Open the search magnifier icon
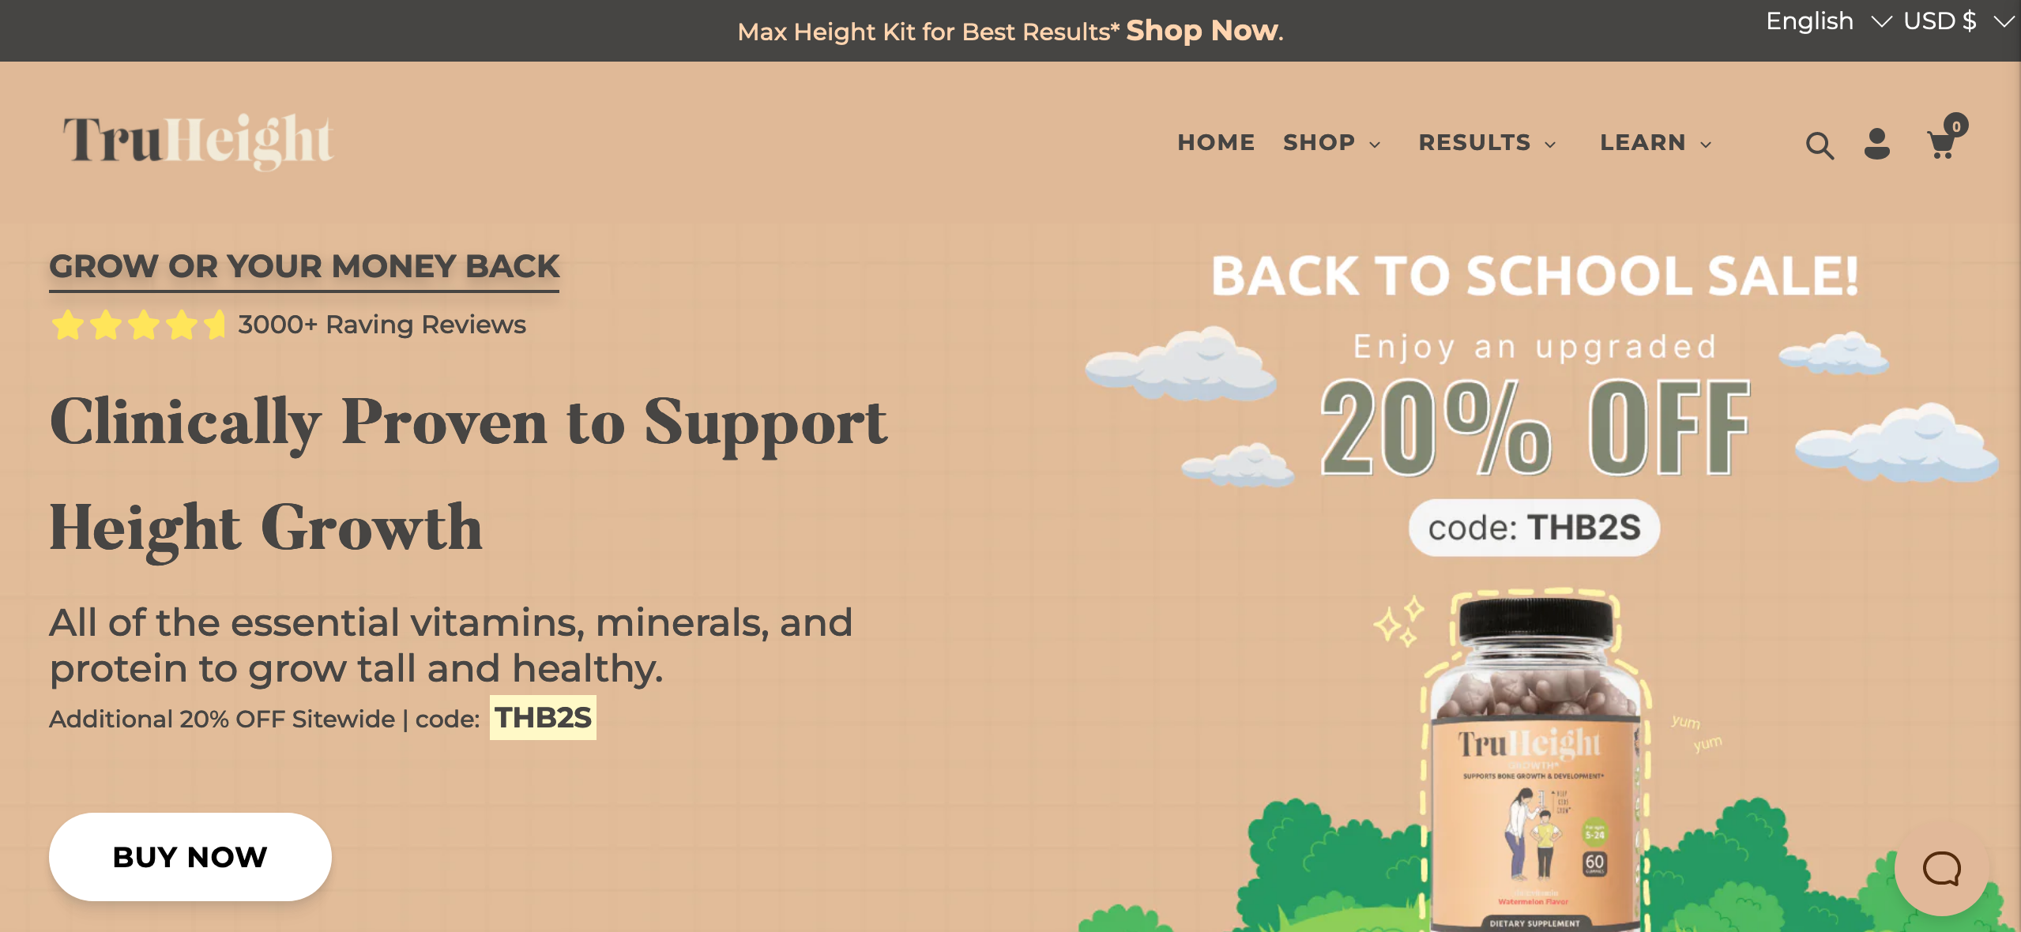The width and height of the screenshot is (2021, 932). click(1820, 145)
